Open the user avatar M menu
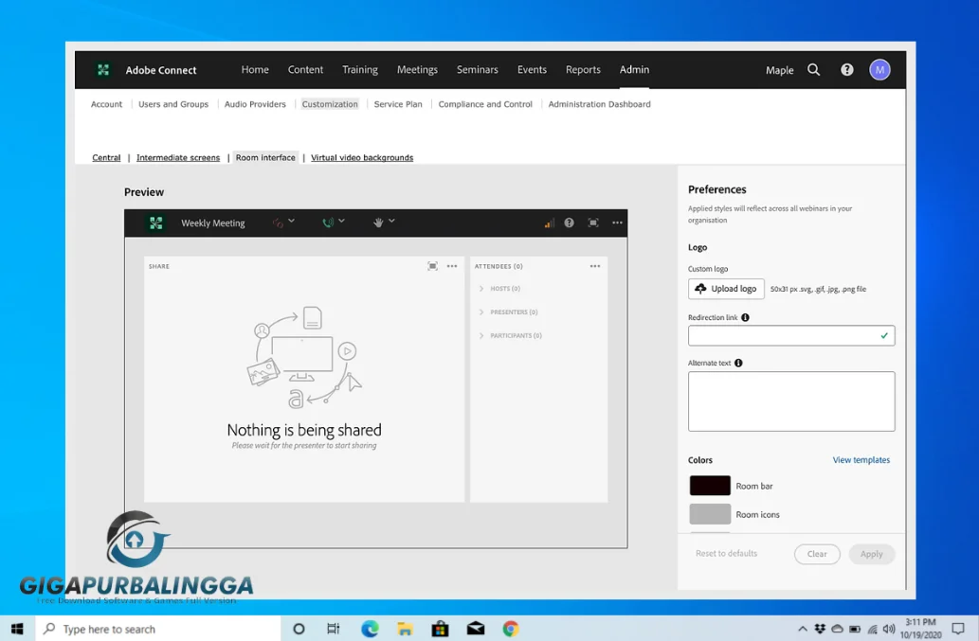 [x=879, y=70]
